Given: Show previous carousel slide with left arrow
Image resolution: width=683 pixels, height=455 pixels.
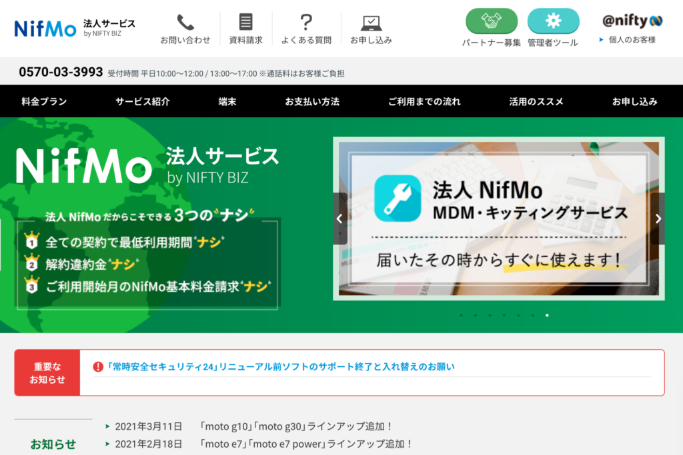Looking at the screenshot, I should [x=339, y=219].
